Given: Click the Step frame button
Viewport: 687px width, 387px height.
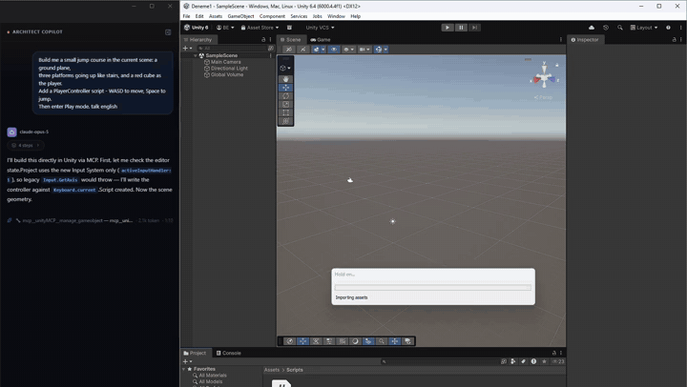Looking at the screenshot, I should tap(474, 28).
